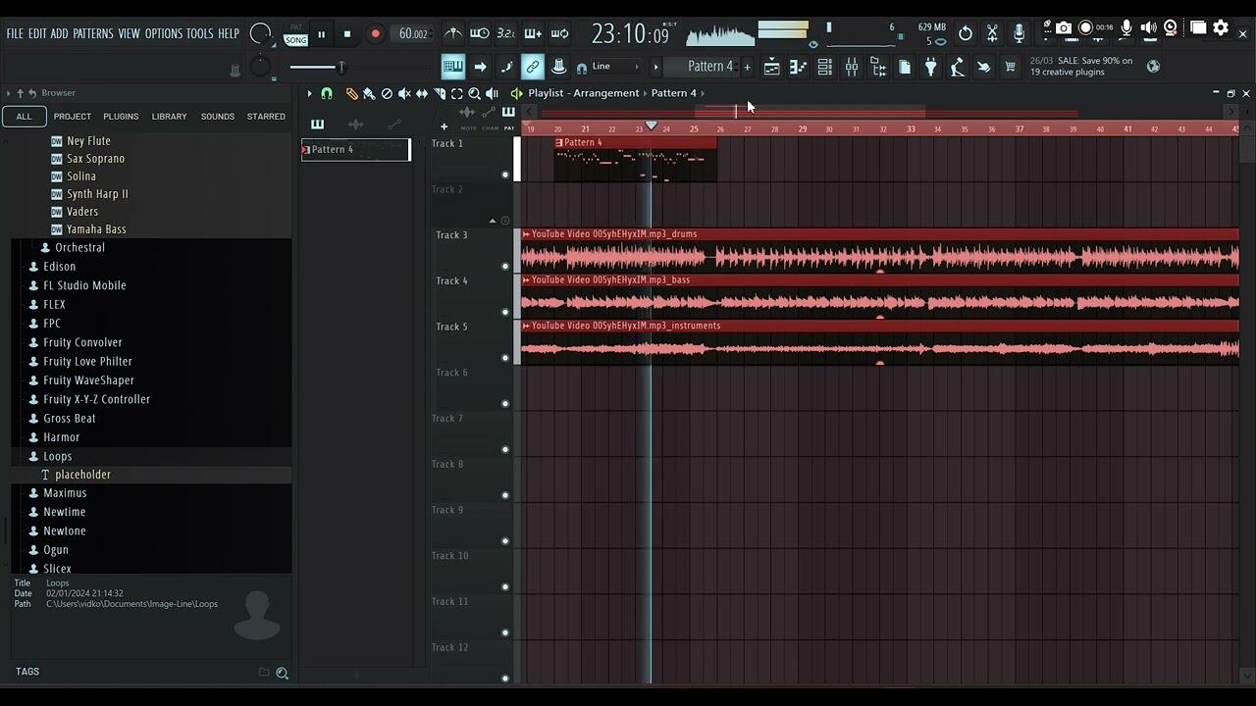Collapse the Loops folder in browser
1256x706 pixels.
click(57, 456)
